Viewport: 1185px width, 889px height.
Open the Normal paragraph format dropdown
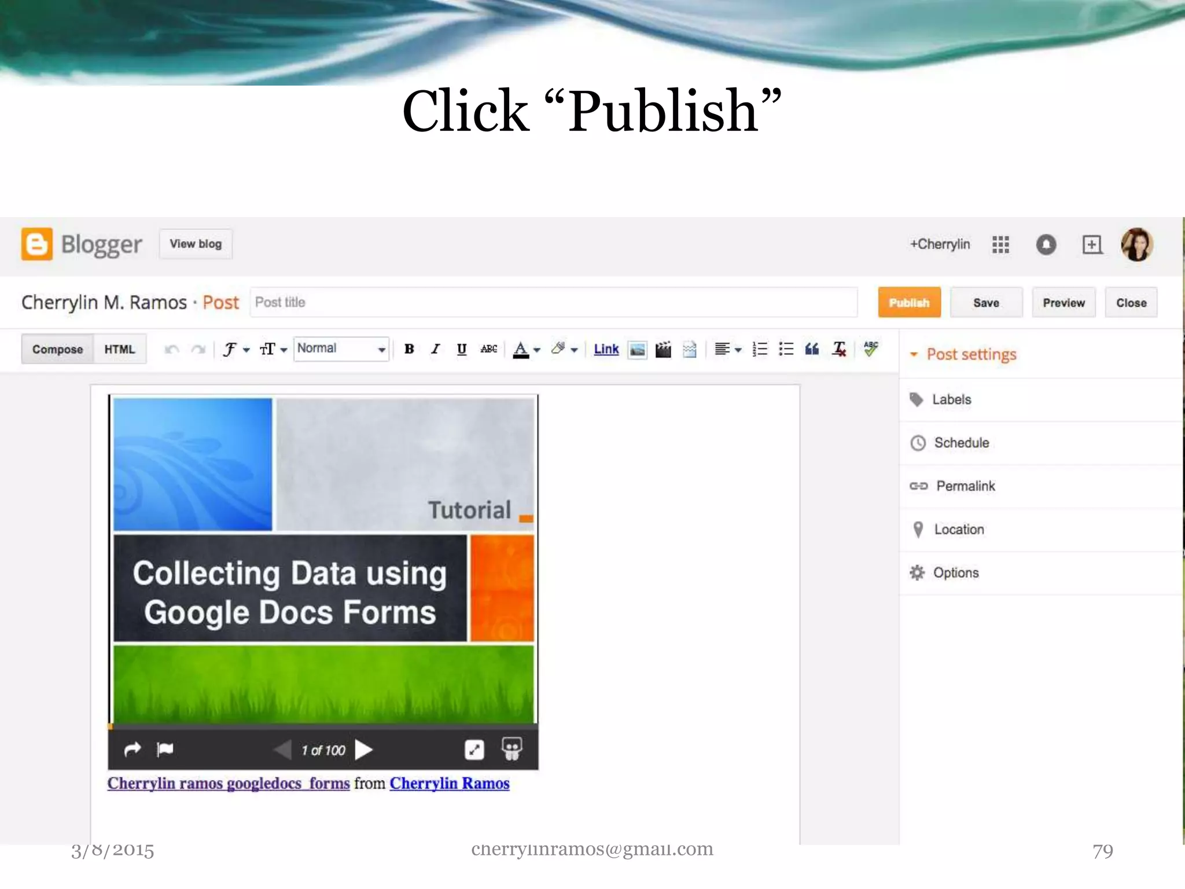(x=341, y=349)
